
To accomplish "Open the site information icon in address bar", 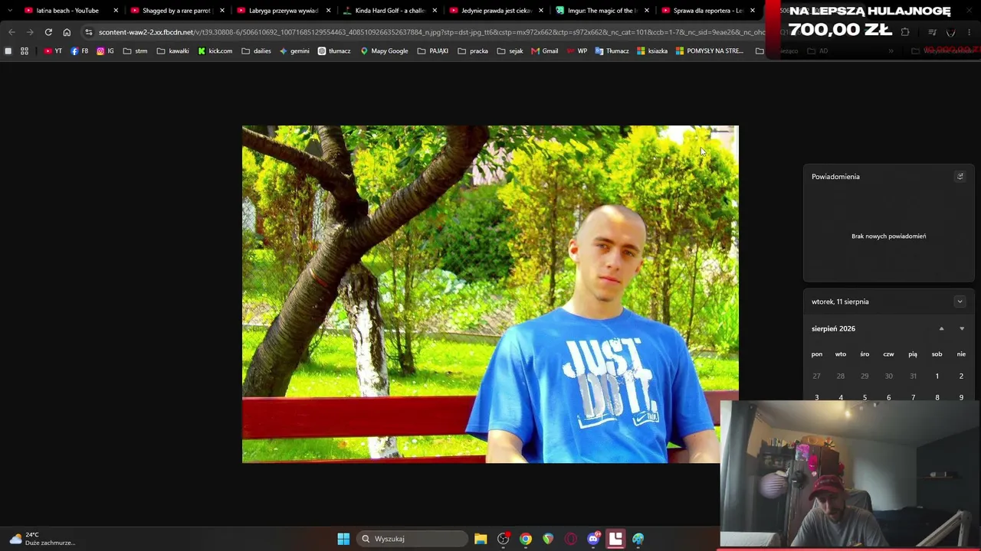I will pyautogui.click(x=89, y=32).
